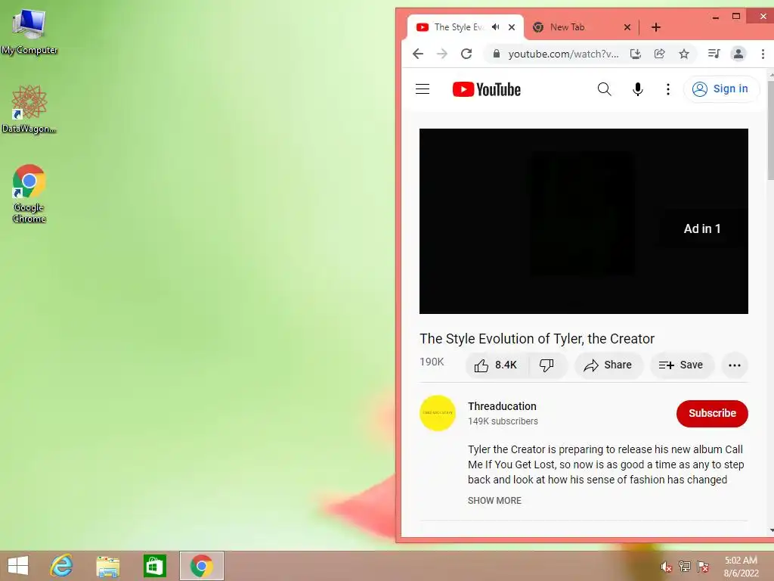This screenshot has width=774, height=581.
Task: Click the Share button under video
Action: (x=608, y=365)
